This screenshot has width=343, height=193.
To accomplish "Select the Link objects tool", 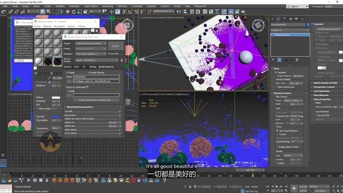I will pyautogui.click(x=11, y=12).
